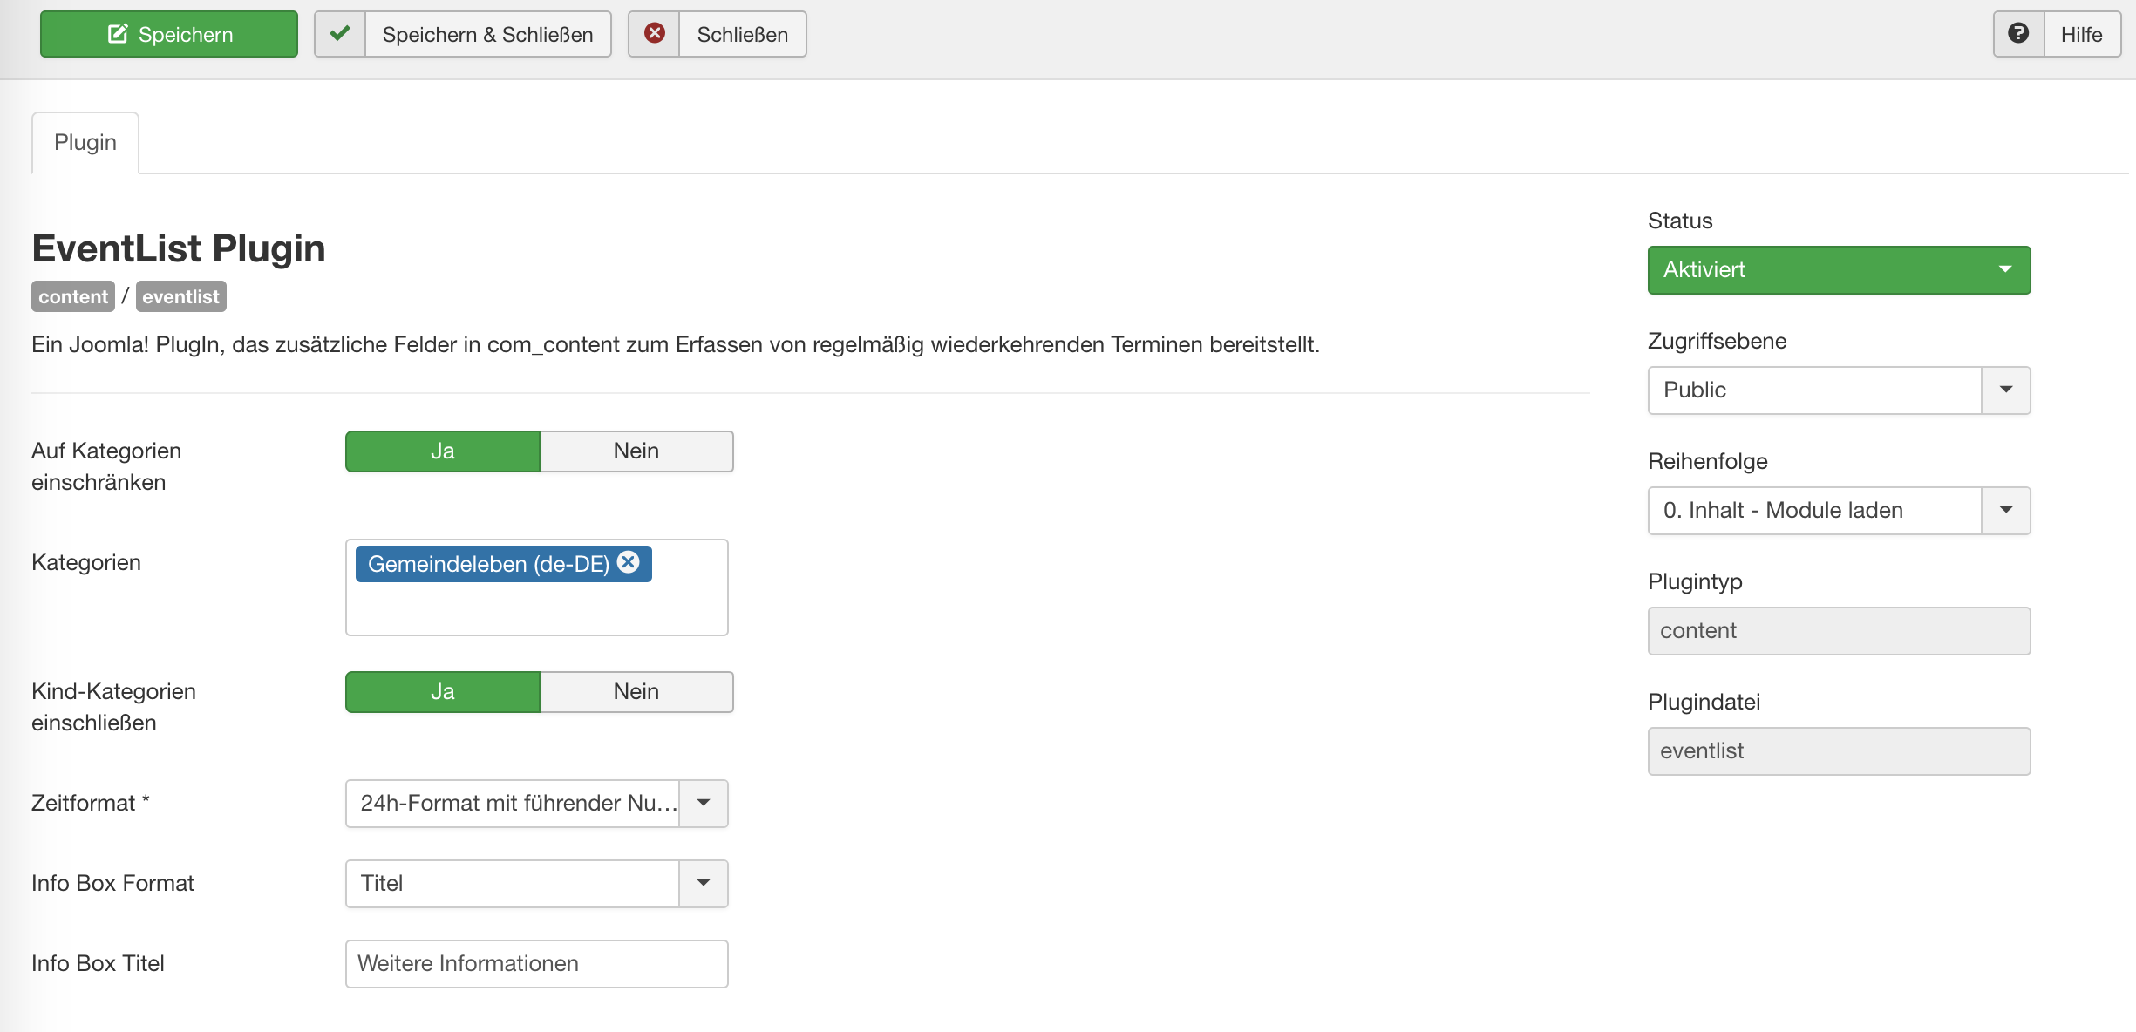2136x1032 pixels.
Task: Click the Zugriffsebene label
Action: coord(1718,341)
